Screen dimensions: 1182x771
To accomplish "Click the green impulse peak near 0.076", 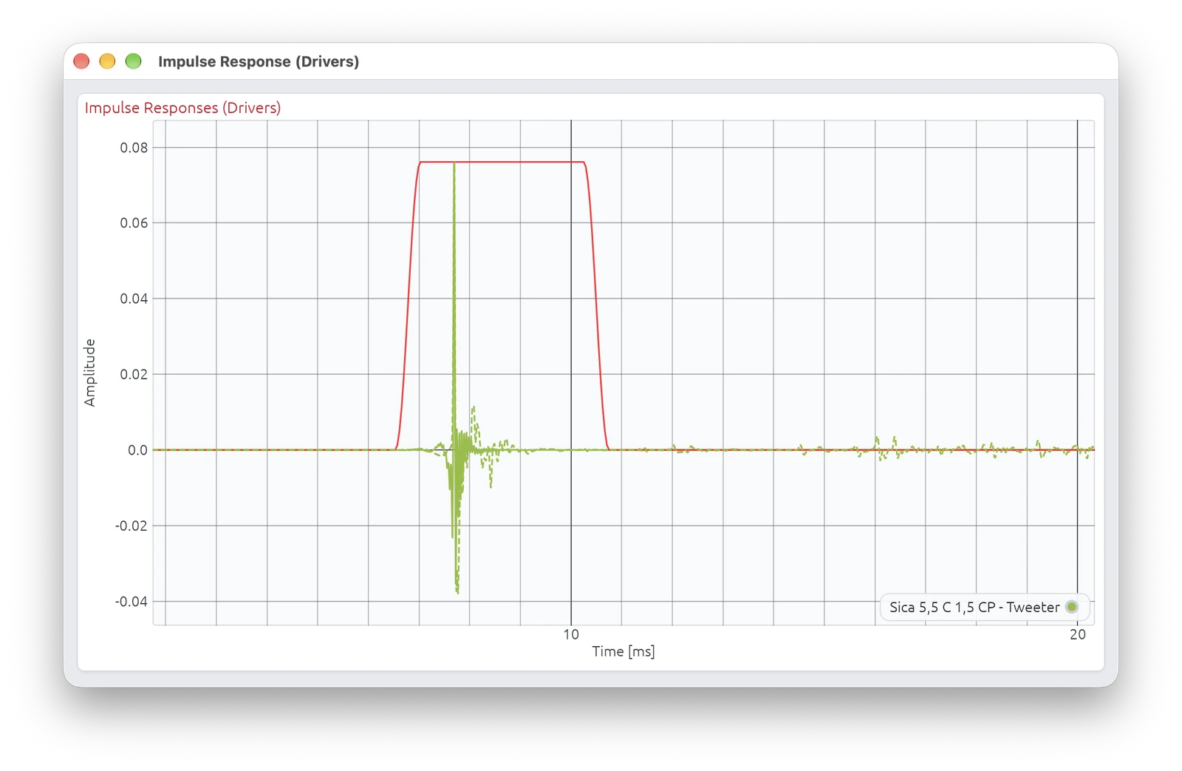I will tap(454, 164).
